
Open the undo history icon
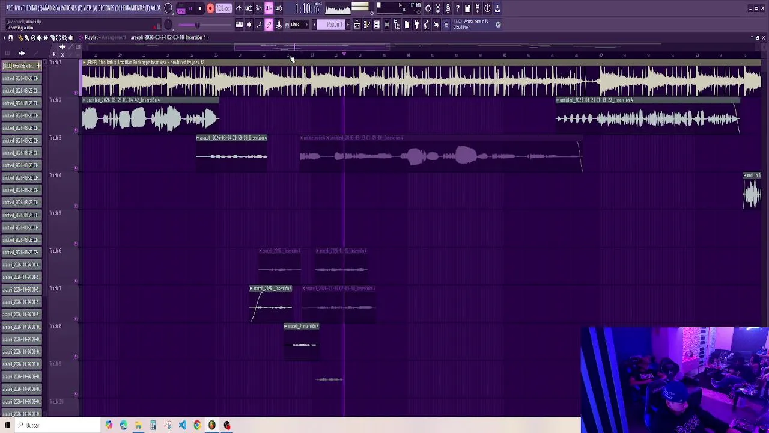[428, 8]
